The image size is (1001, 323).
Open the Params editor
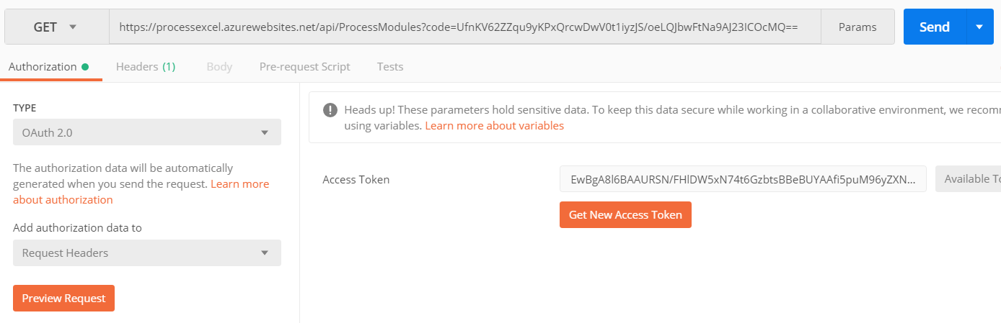click(857, 27)
